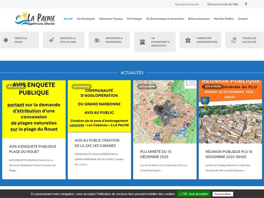Expand the Vie Pratique menu
Image resolution: width=264 pixels, height=198 pixels.
pos(134,19)
